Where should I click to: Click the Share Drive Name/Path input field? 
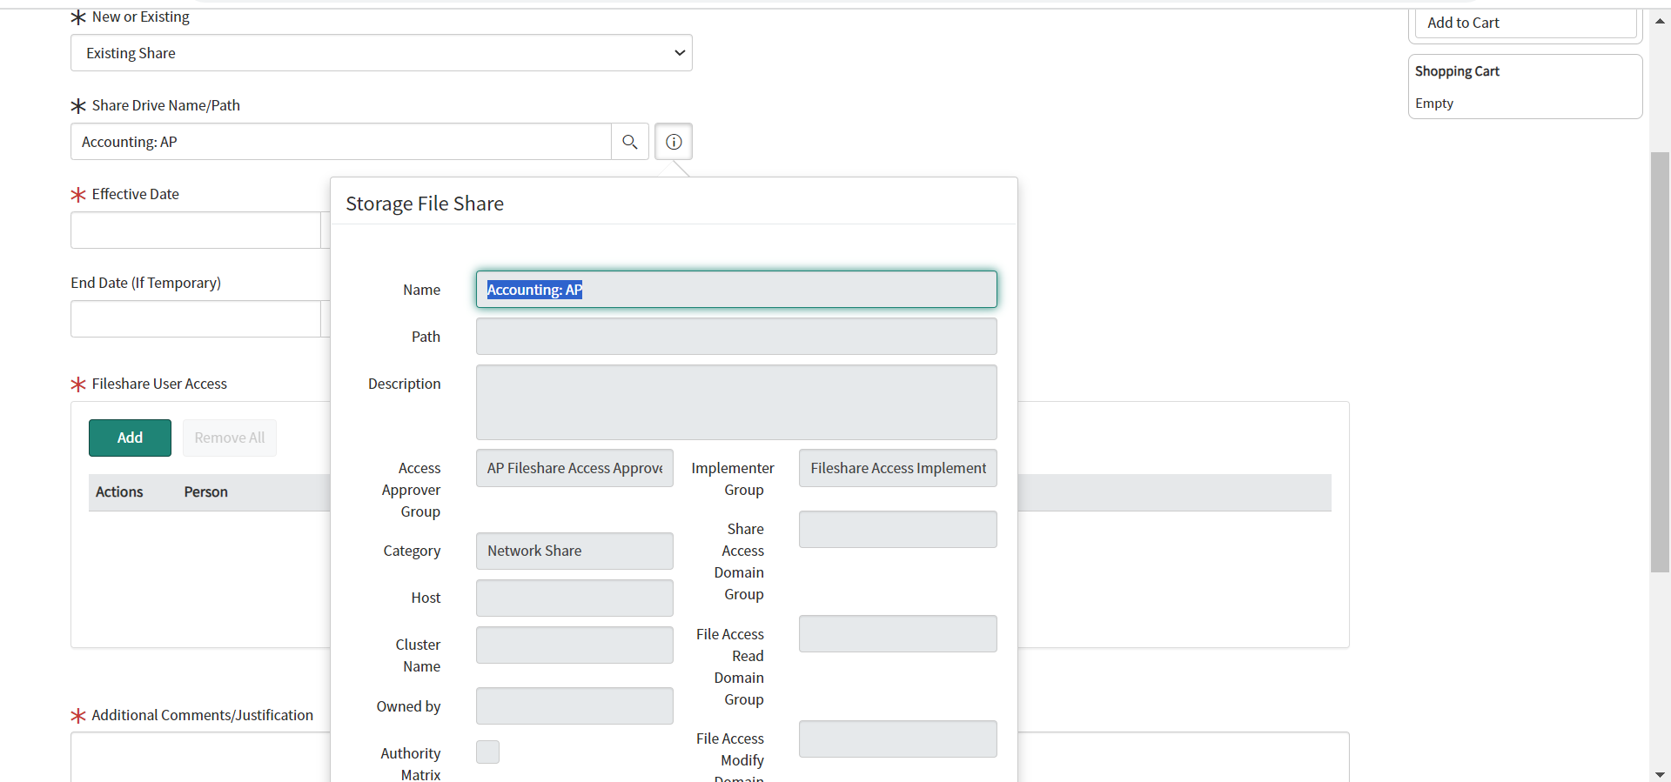341,142
